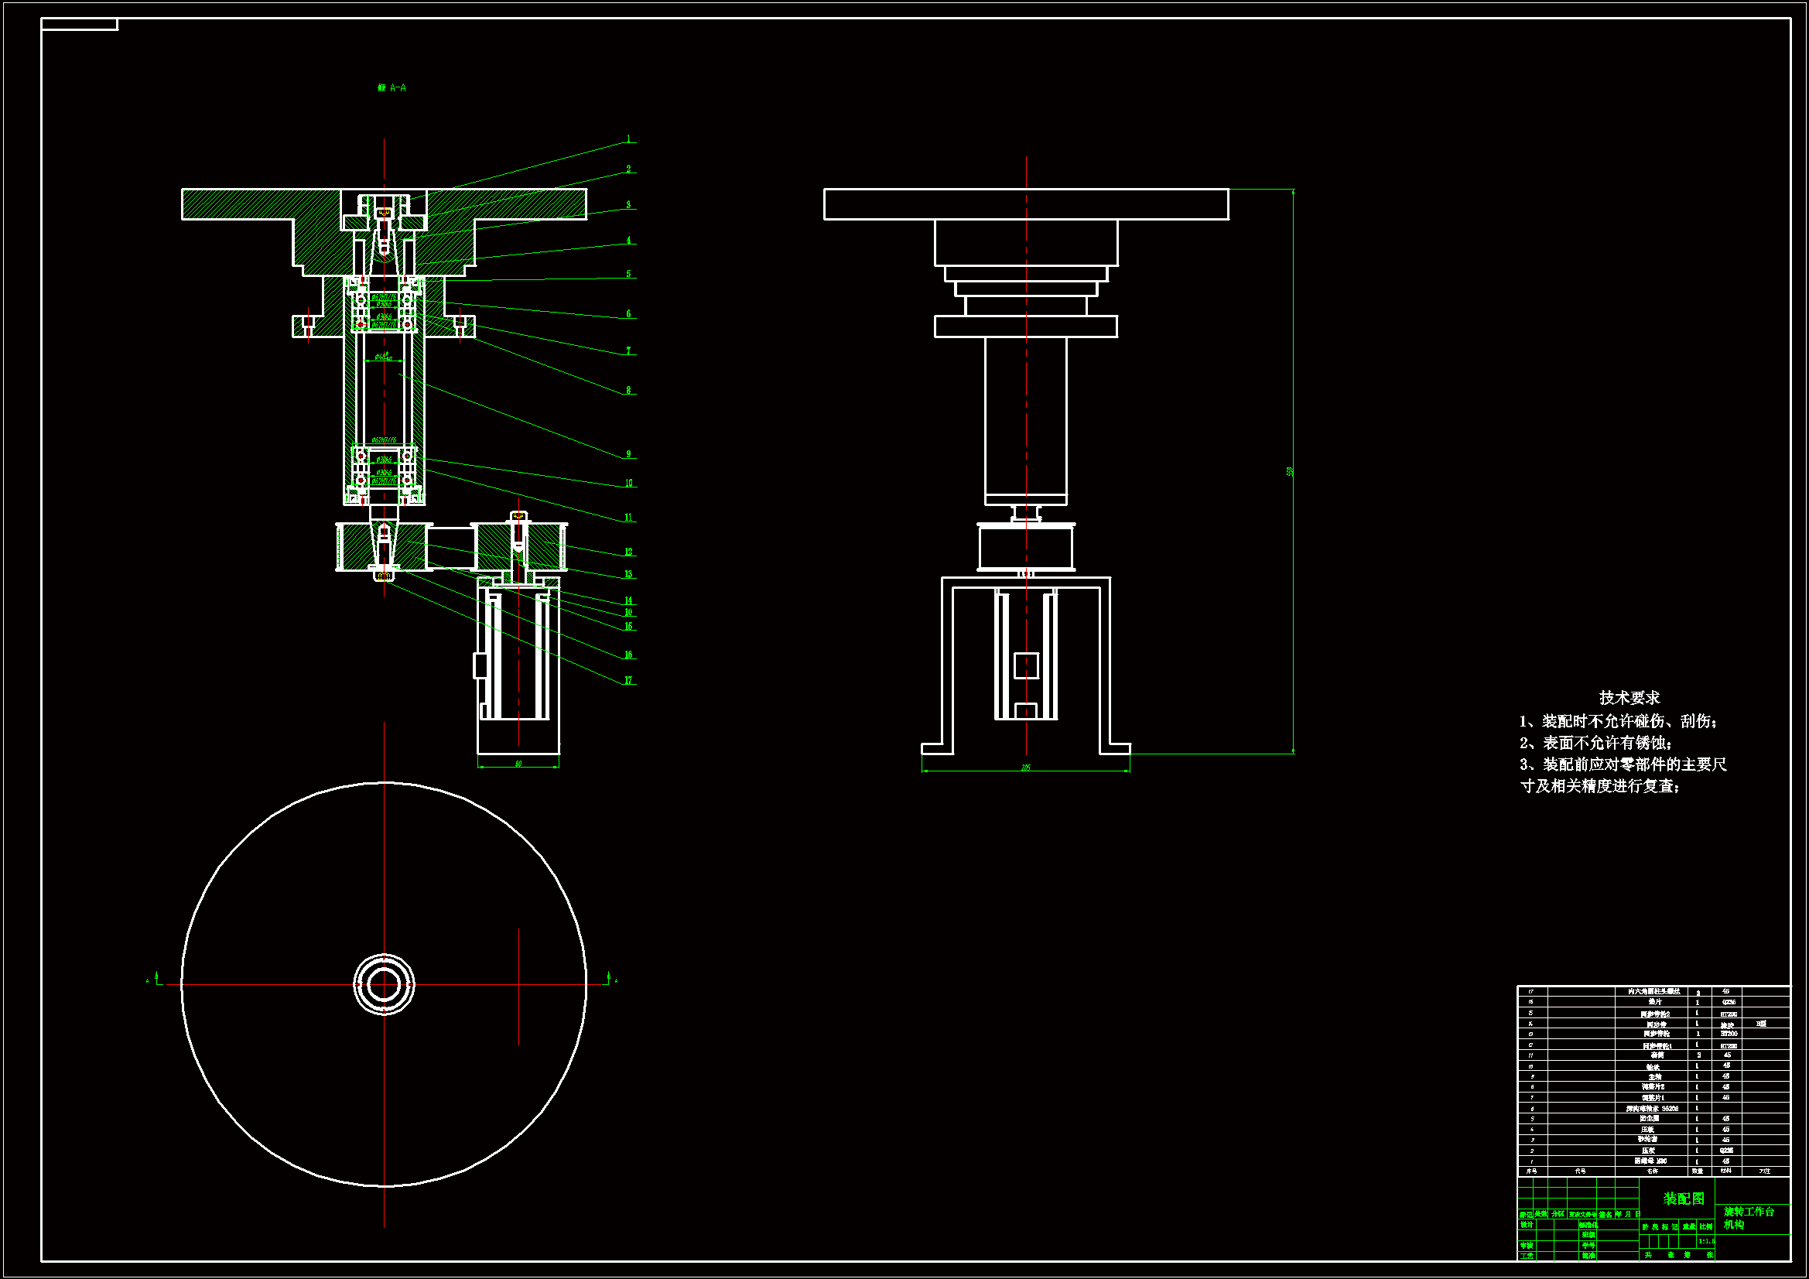This screenshot has height=1279, width=1809.
Task: Select the center hub circles in top view
Action: click(384, 983)
